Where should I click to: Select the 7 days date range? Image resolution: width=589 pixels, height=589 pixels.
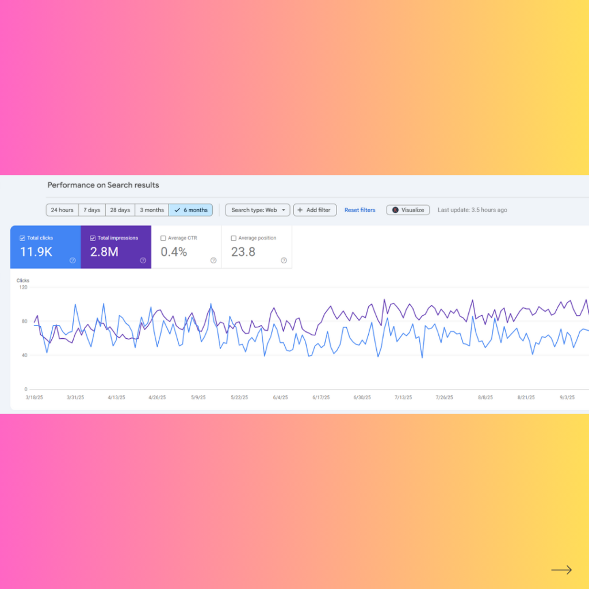(x=91, y=210)
